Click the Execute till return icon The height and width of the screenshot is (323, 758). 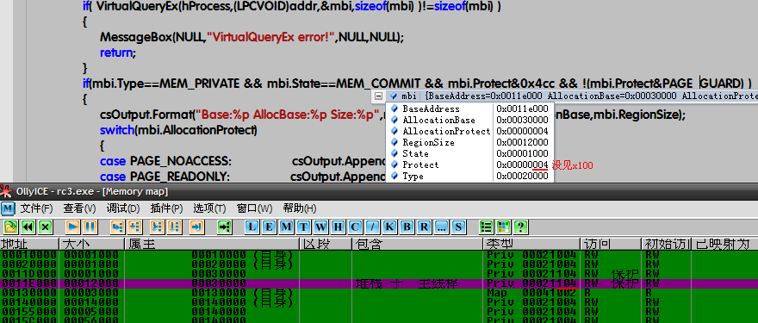(196, 227)
